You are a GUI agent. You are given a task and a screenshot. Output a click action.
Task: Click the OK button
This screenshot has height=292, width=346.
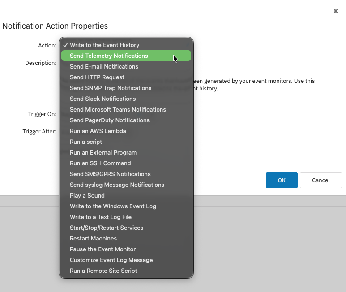coord(282,180)
